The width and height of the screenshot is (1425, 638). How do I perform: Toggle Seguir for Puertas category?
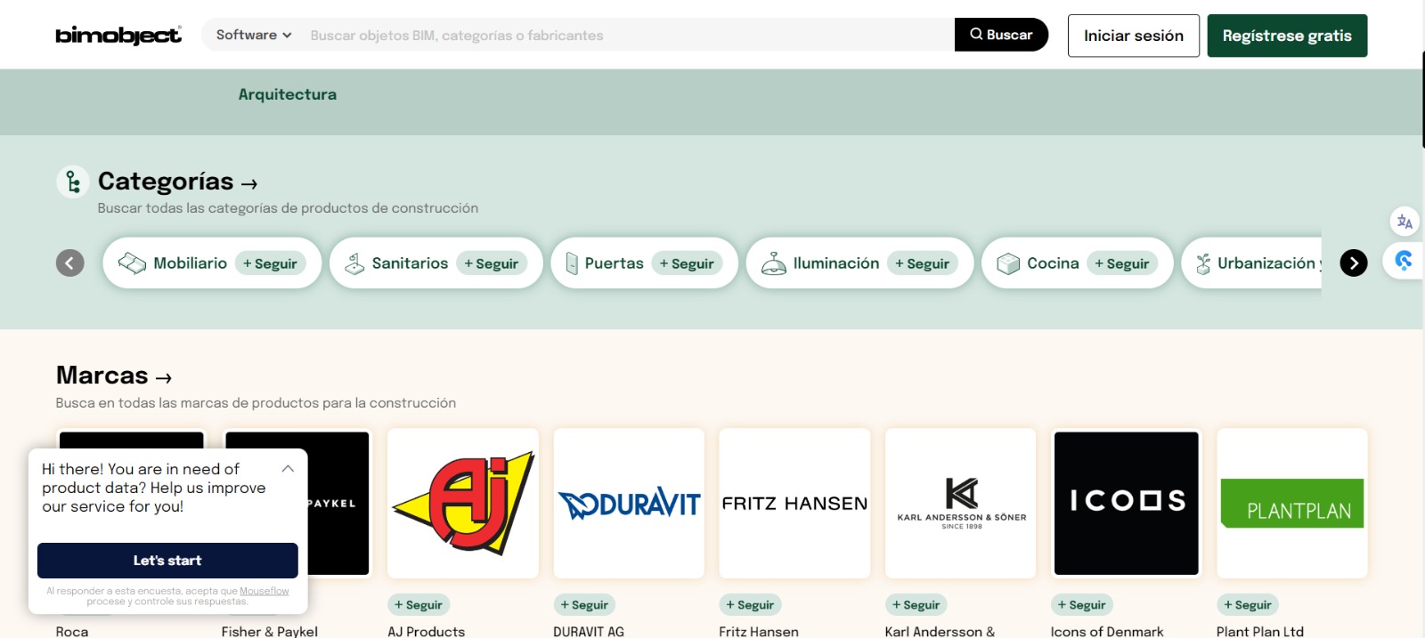tap(687, 263)
